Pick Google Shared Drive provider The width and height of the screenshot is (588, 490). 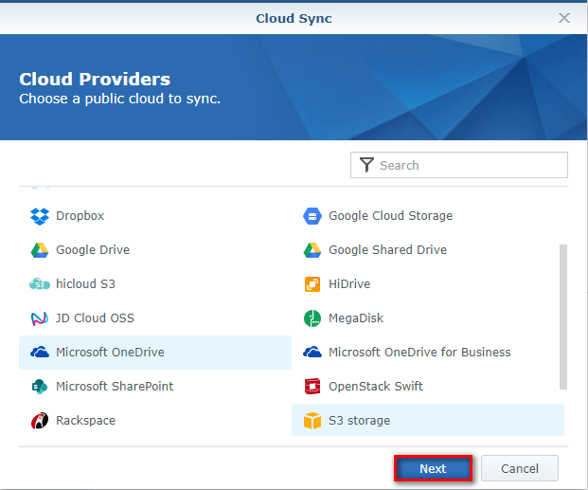(x=386, y=250)
